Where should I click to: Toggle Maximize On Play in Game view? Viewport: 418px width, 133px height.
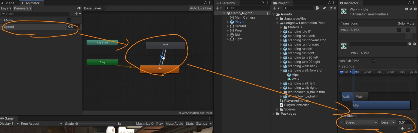149,124
